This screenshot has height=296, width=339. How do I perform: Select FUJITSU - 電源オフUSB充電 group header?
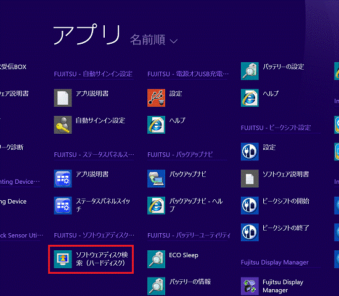tap(188, 74)
